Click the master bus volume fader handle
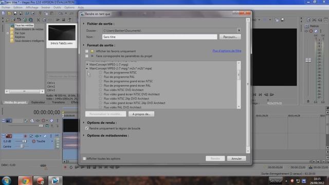 click(308, 60)
